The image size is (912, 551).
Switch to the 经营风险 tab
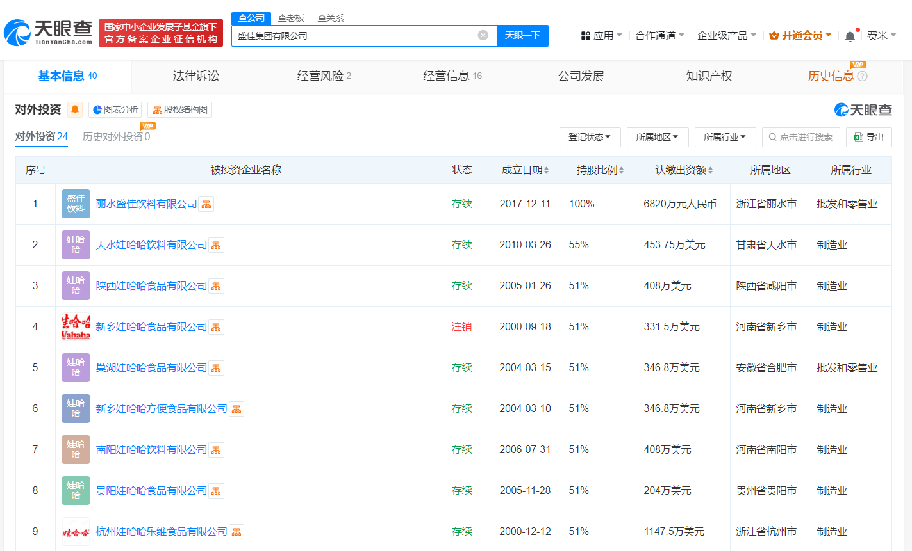[324, 76]
